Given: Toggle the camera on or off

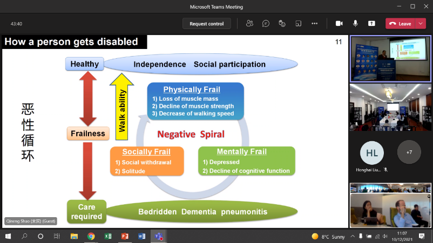Looking at the screenshot, I should [x=339, y=24].
